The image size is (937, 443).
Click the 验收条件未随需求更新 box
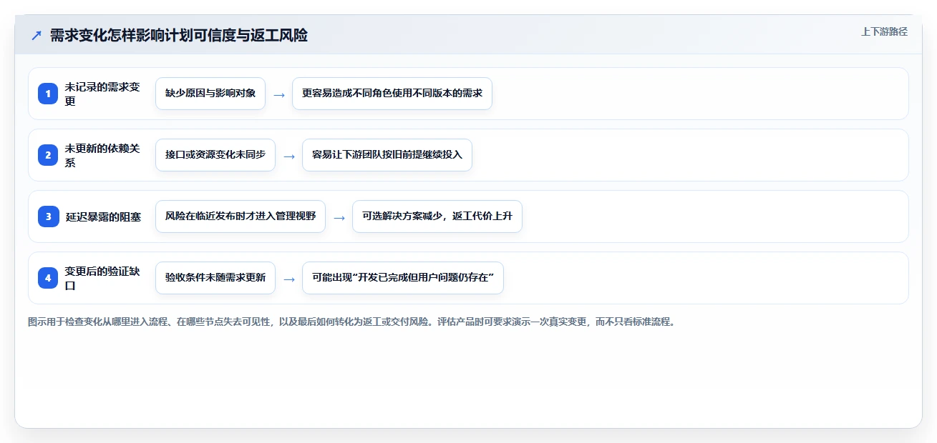pyautogui.click(x=215, y=278)
